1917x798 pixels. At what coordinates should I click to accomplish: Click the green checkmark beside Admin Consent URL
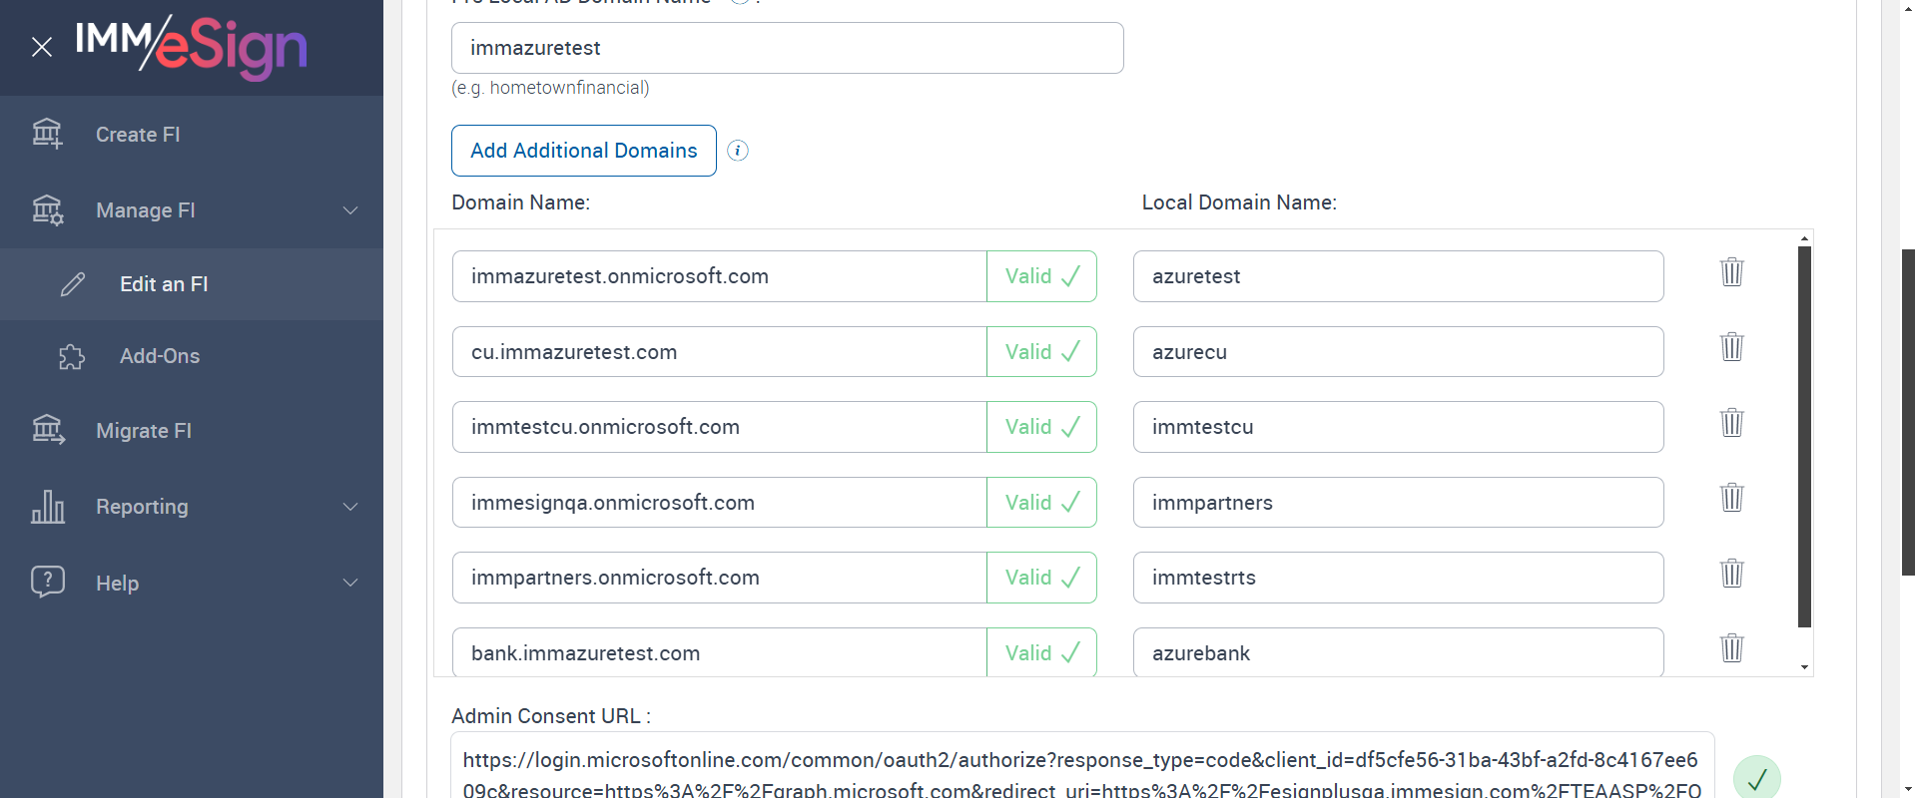click(1756, 778)
